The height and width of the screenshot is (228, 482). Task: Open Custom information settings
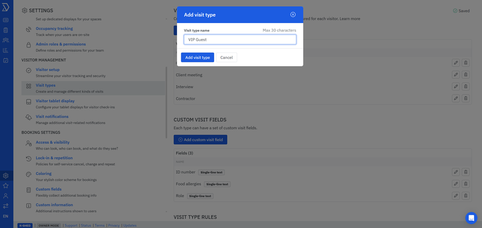[54, 205]
